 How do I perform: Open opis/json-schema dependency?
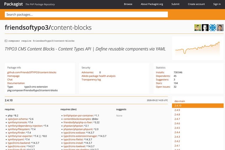18,119
